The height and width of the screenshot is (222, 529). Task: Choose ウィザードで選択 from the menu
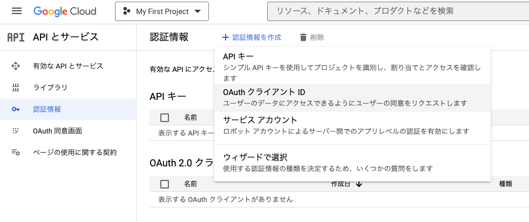pos(352,162)
